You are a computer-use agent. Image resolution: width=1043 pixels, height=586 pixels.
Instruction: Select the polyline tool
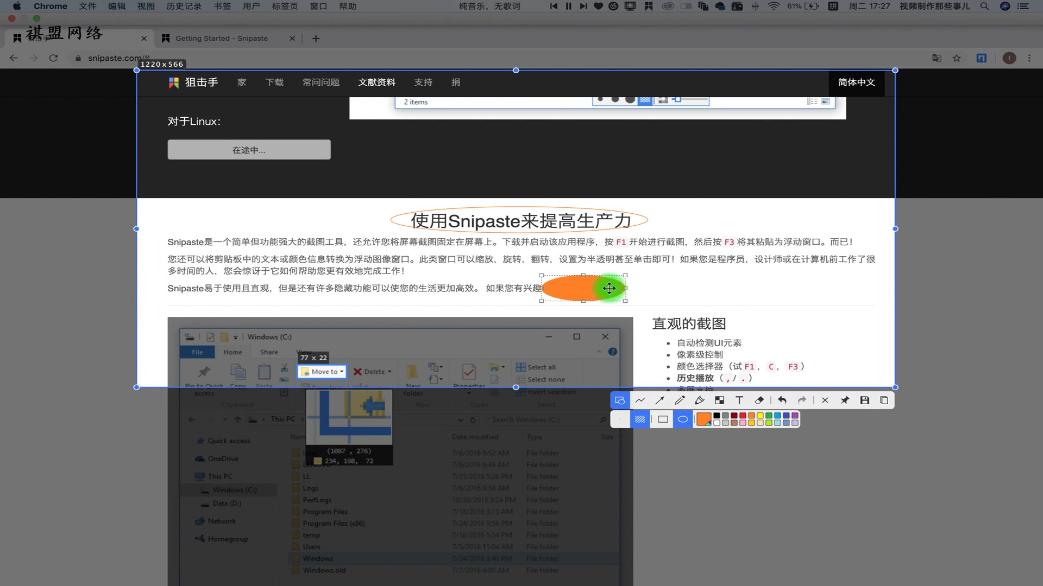pyautogui.click(x=640, y=400)
